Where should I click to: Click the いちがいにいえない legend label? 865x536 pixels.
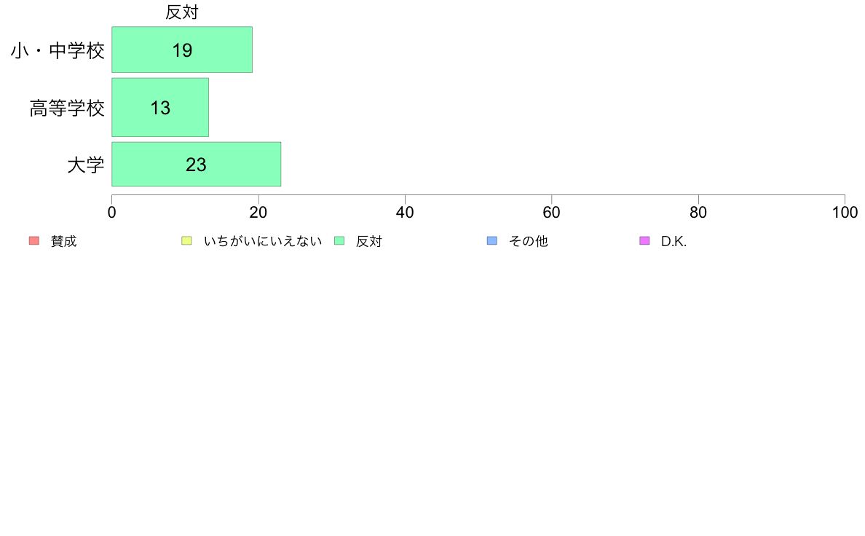[x=263, y=241]
